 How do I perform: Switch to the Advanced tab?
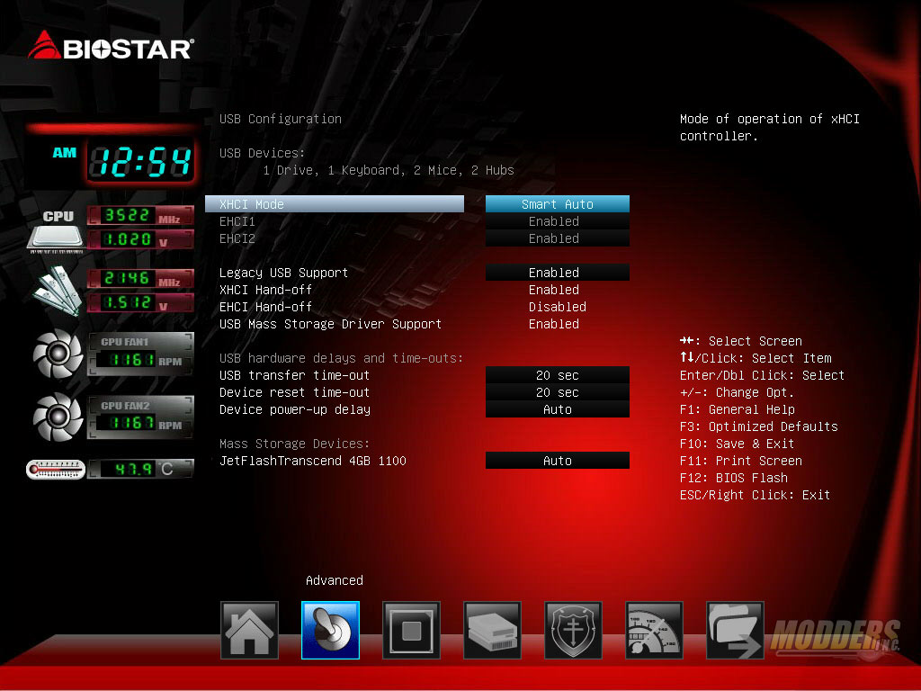[x=334, y=580]
